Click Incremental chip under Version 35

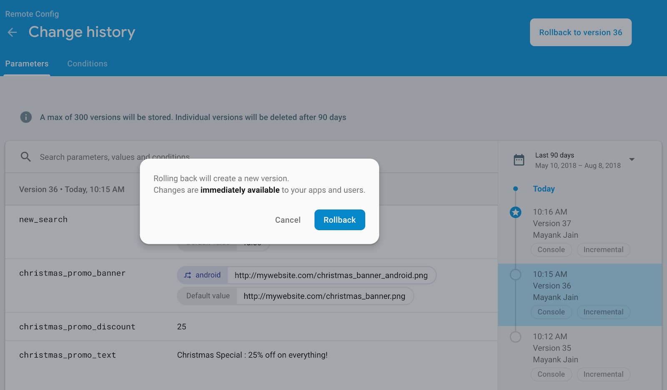(603, 374)
